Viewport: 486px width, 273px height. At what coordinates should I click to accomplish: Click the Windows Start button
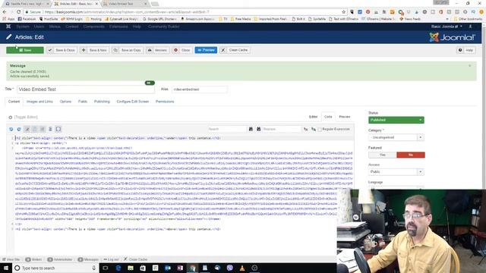[x=6, y=268]
